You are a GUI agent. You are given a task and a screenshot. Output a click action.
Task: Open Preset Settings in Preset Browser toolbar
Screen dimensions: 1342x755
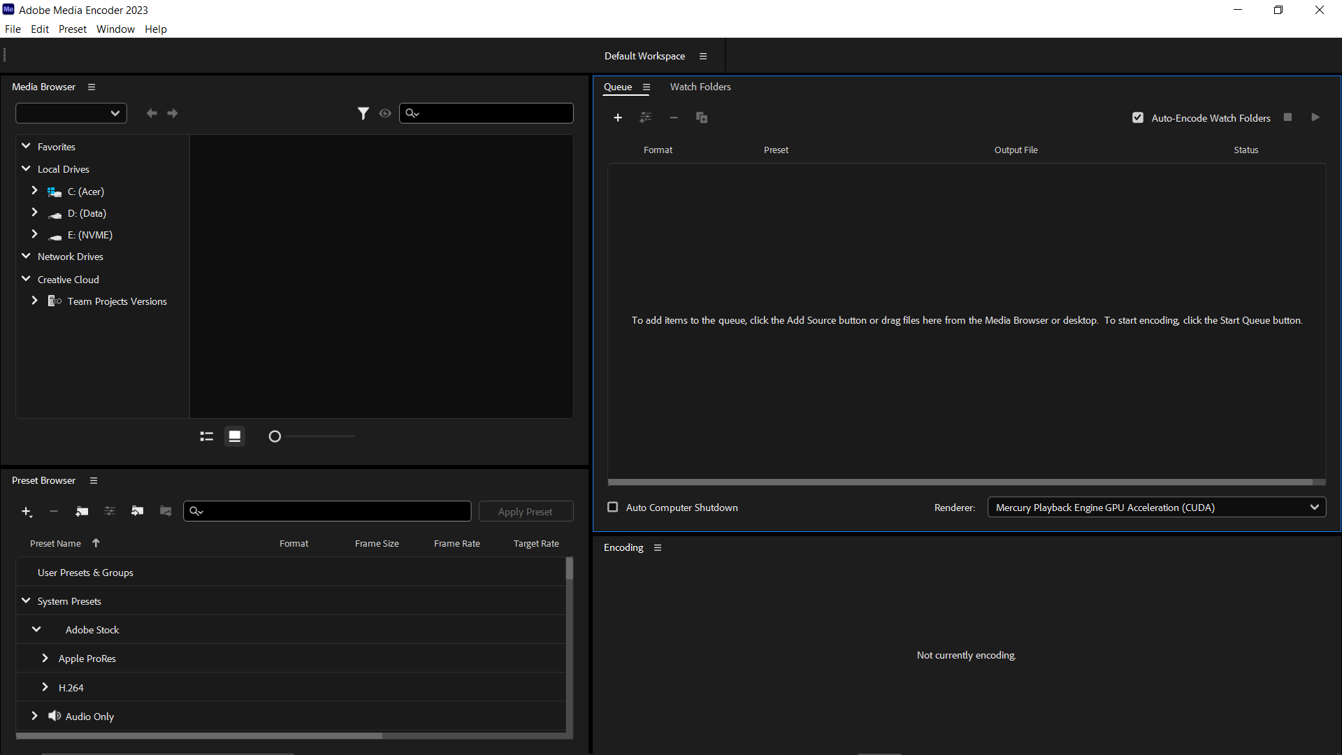coord(109,511)
